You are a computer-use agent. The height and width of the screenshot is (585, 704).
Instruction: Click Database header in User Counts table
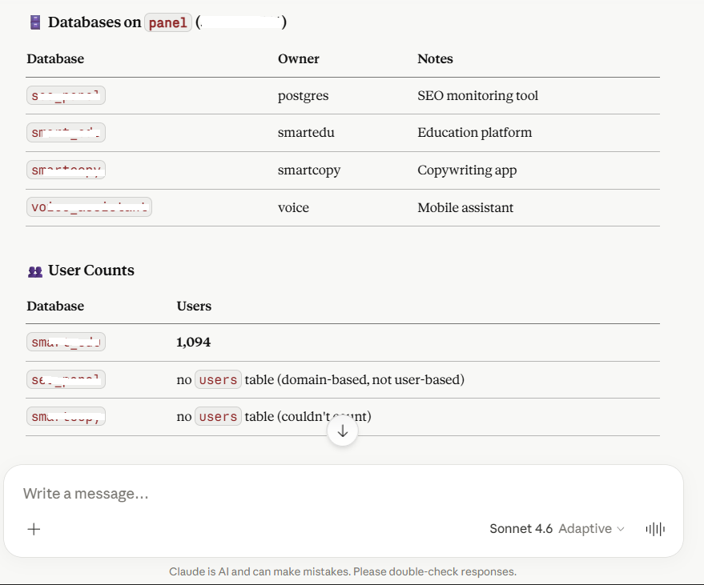click(x=55, y=306)
